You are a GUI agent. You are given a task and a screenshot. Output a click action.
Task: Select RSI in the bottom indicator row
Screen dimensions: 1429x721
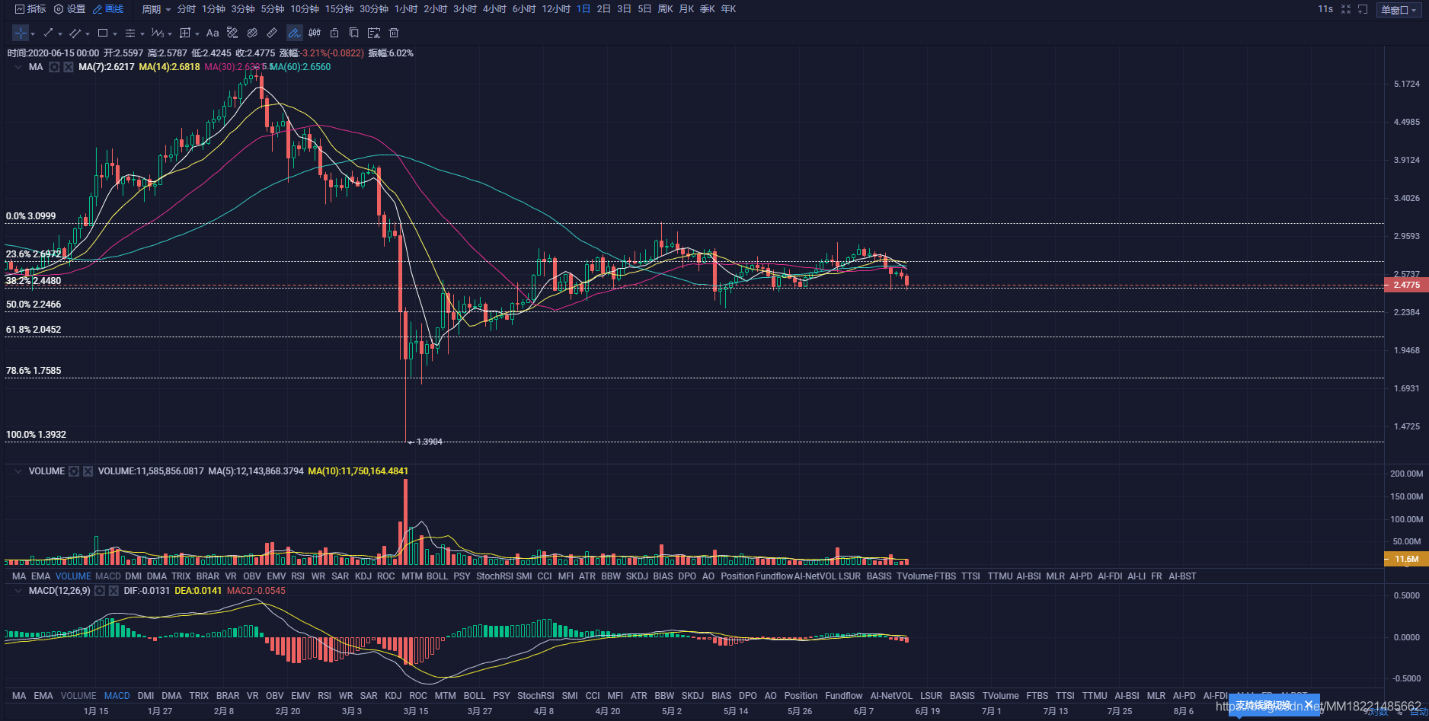324,696
